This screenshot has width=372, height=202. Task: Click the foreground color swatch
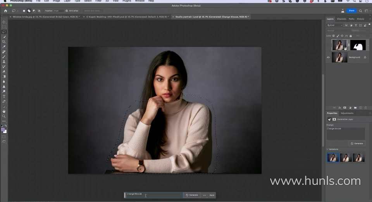3,130
